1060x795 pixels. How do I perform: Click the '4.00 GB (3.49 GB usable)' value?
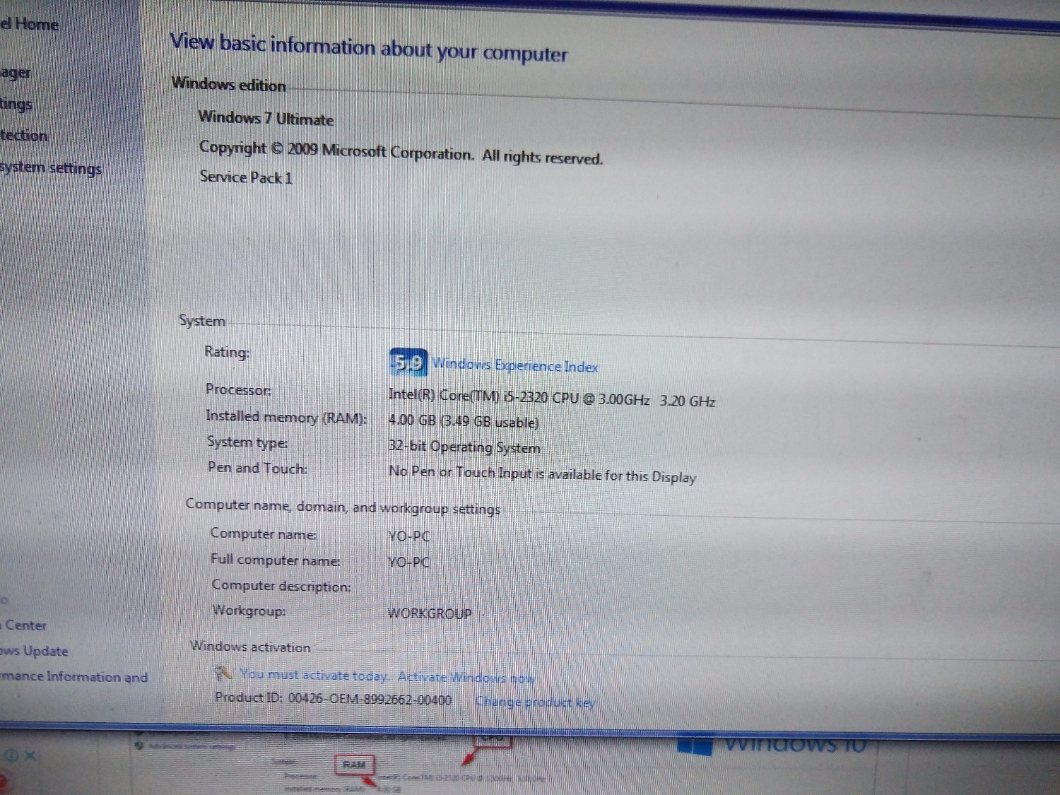(x=464, y=421)
